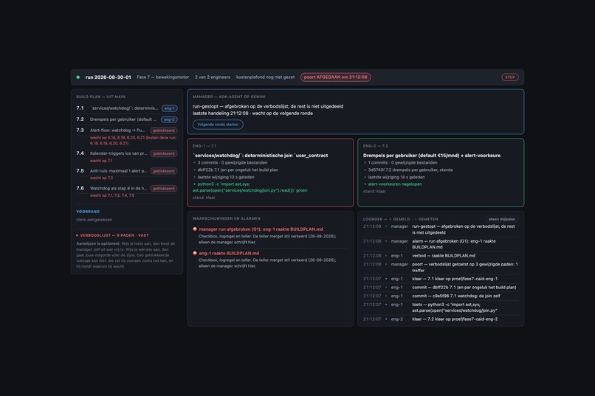Click commit line dbff22b 7.1 in ENG-1 card
The image size is (595, 396).
(238, 170)
